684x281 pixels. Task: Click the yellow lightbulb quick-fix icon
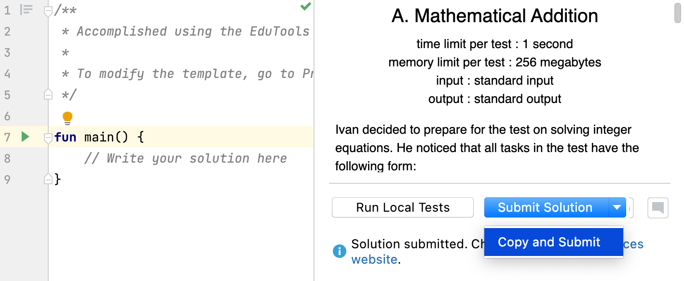point(68,117)
